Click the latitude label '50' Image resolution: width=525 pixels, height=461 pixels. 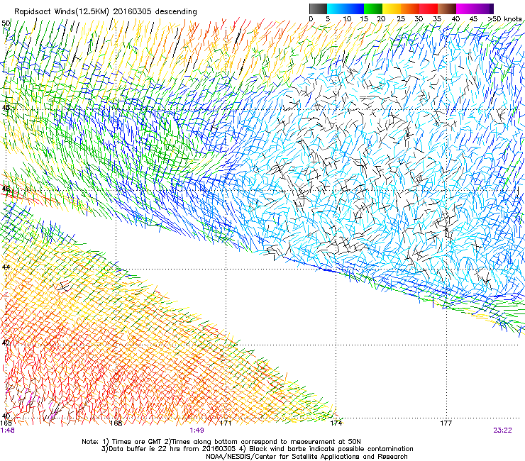click(x=6, y=23)
